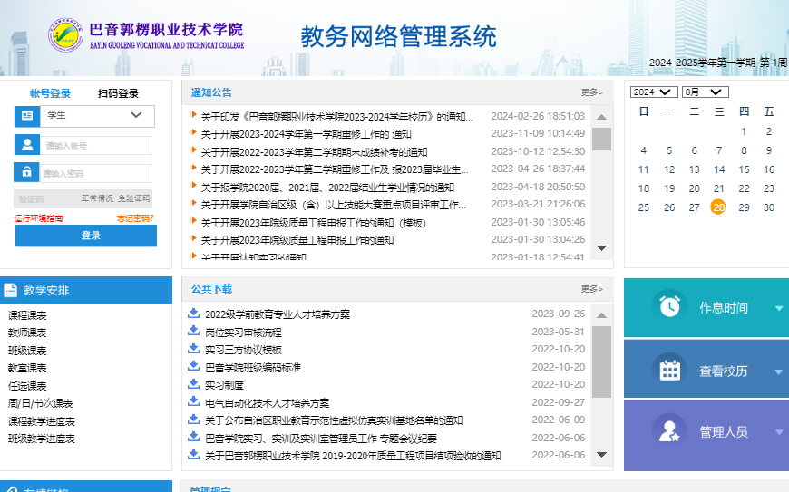789x492 pixels.
Task: Open notice 关于开展学院自治区级(含)以上技能大赛重点项目评审工作
Action: point(334,205)
